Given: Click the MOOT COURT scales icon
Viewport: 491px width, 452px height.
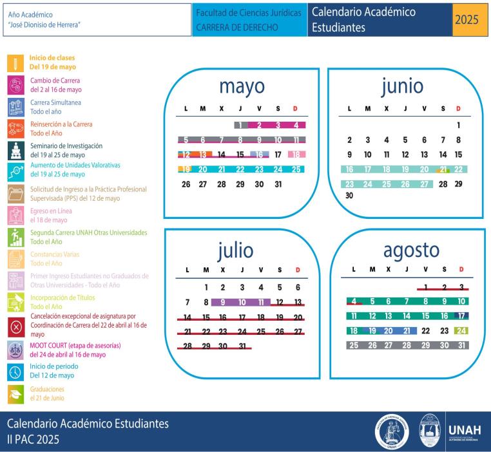Looking at the screenshot, I should [x=15, y=350].
